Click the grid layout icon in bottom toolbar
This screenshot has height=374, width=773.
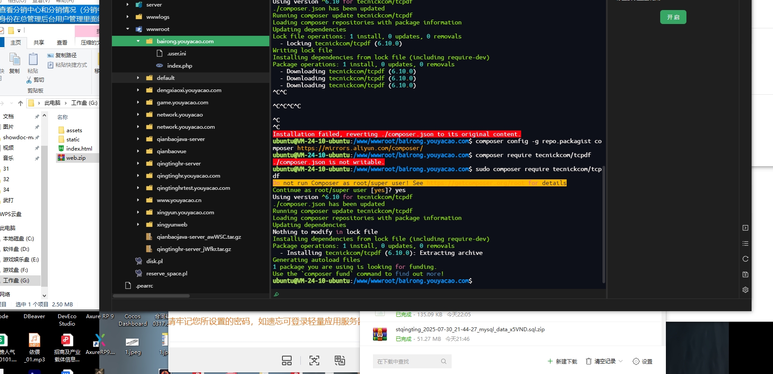coord(287,360)
